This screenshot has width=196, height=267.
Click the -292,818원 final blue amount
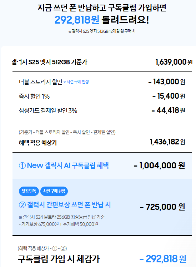point(163,259)
